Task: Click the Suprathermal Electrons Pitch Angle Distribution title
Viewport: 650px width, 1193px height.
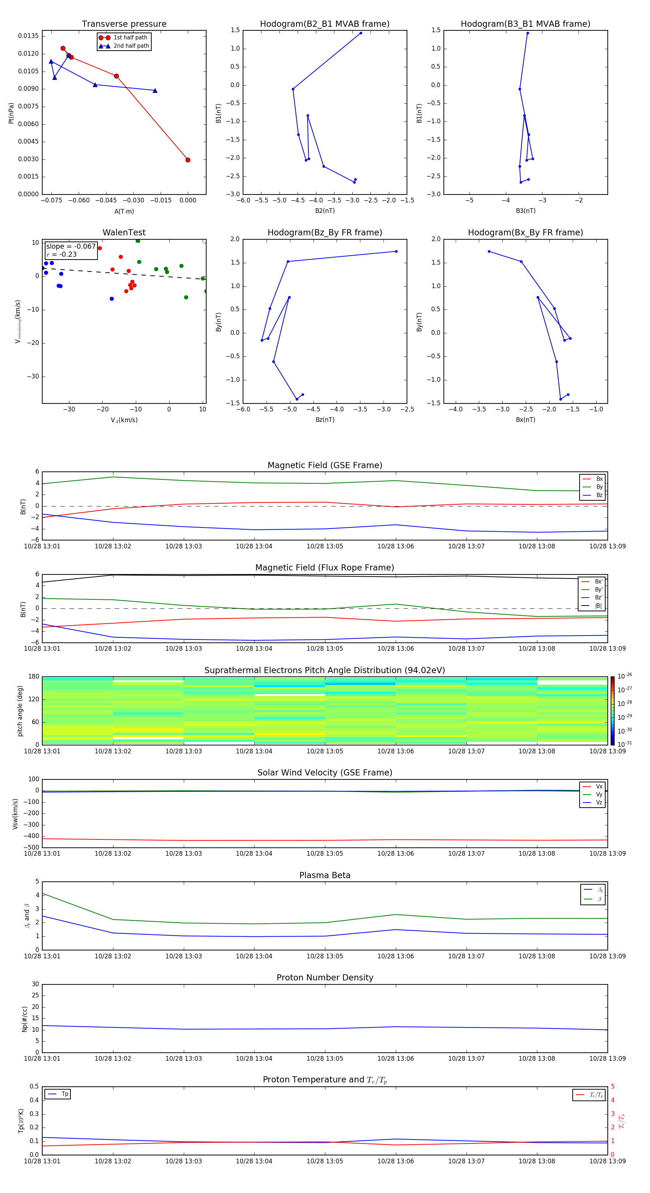Action: click(x=325, y=670)
